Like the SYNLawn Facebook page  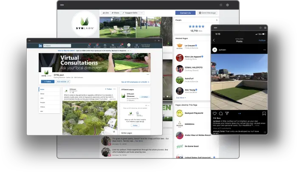pyautogui.click(x=106, y=13)
